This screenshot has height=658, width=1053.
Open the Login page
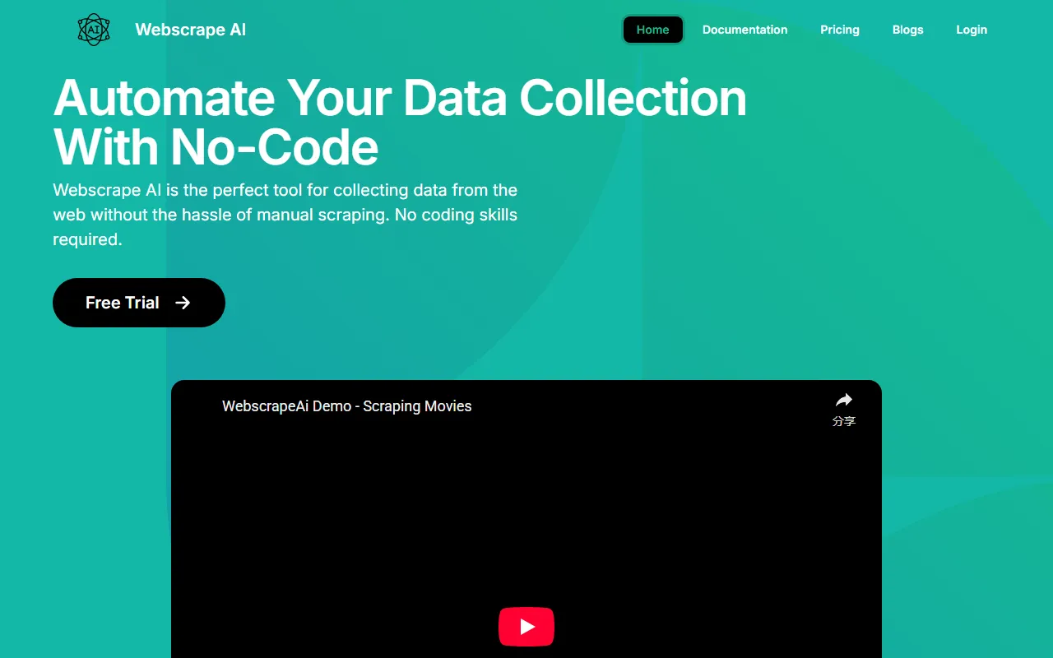971,30
